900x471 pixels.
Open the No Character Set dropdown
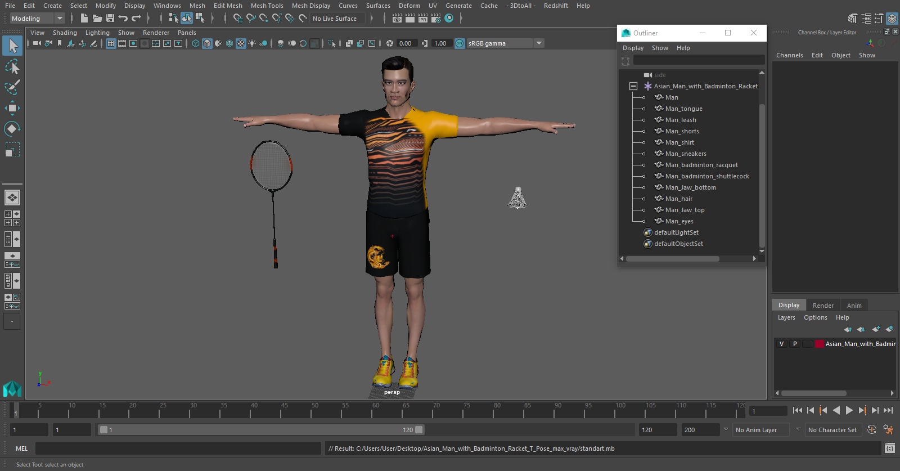(x=833, y=430)
